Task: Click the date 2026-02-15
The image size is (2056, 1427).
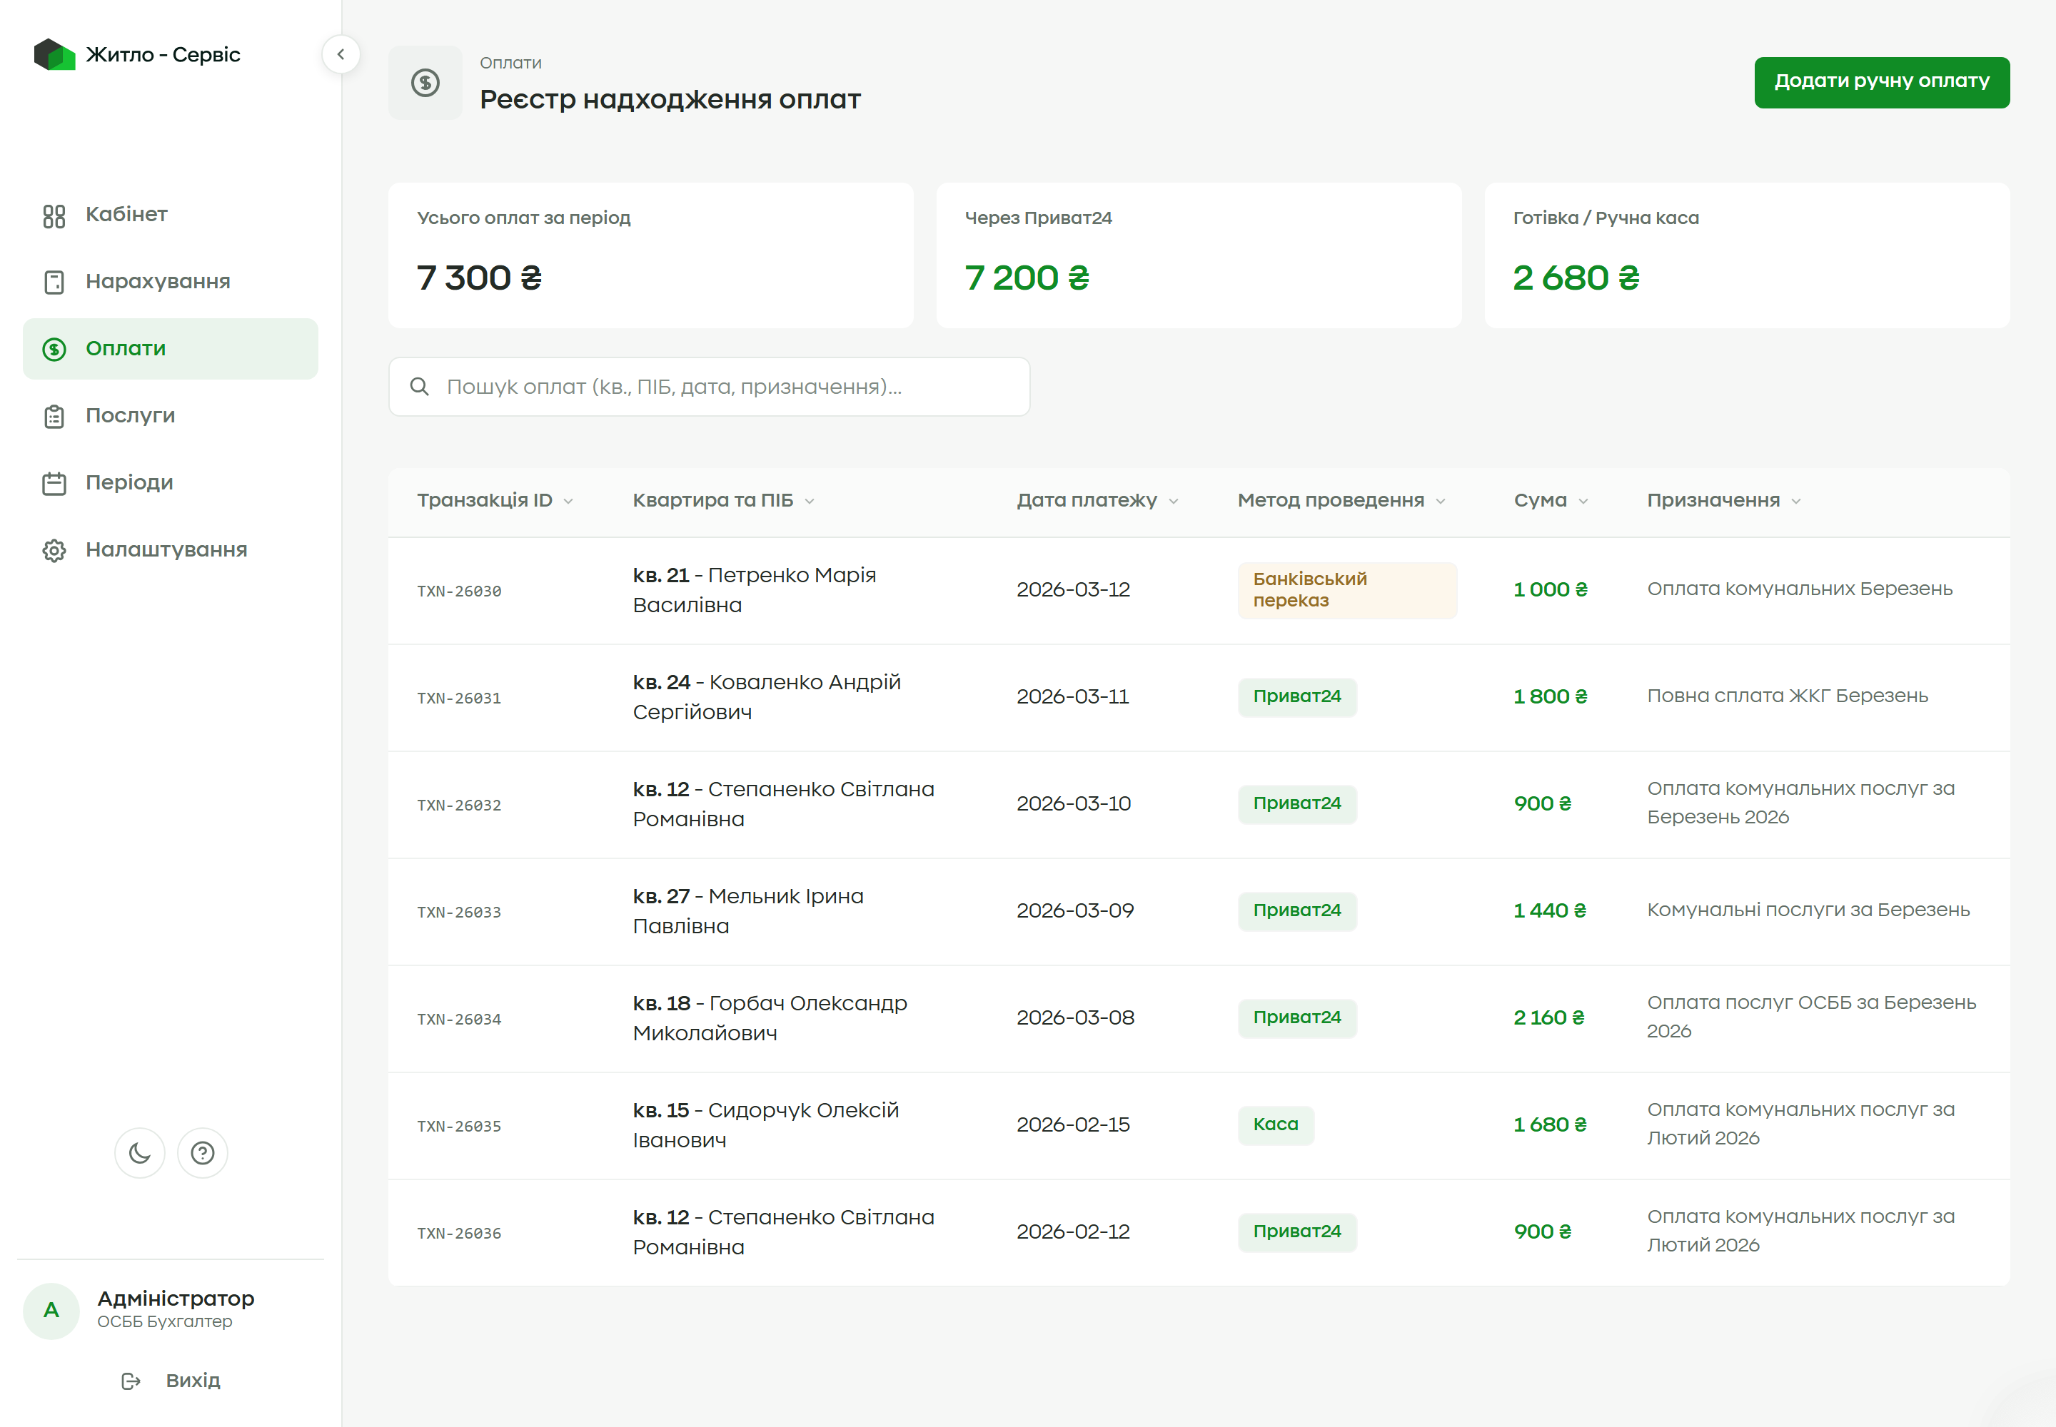Action: click(x=1073, y=1124)
